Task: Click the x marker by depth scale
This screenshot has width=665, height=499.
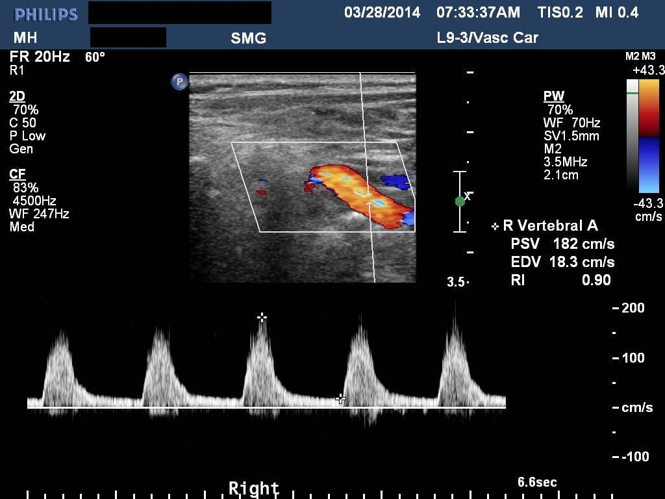Action: (x=468, y=195)
